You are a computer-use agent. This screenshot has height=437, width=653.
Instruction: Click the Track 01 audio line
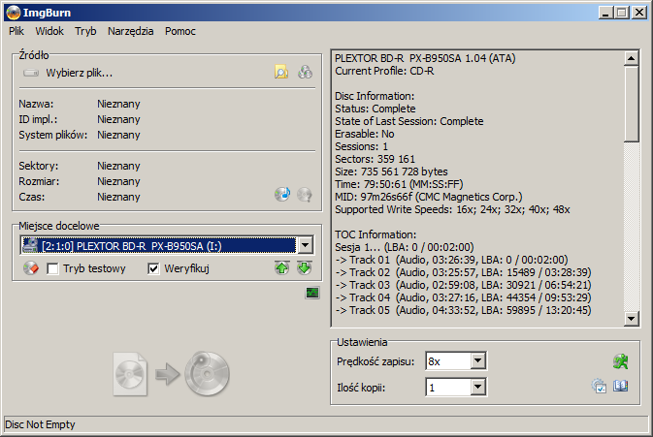point(451,260)
